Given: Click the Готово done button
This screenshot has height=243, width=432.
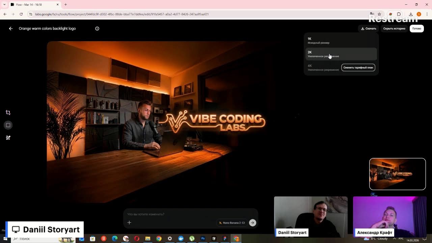Looking at the screenshot, I should [x=417, y=29].
